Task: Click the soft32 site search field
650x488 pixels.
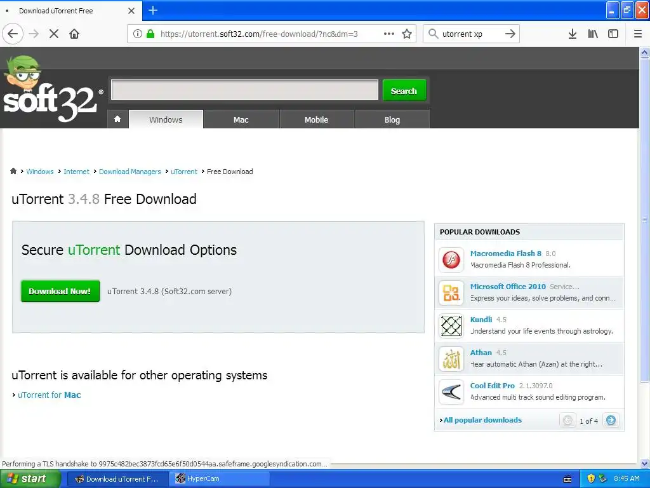Action: coord(244,90)
